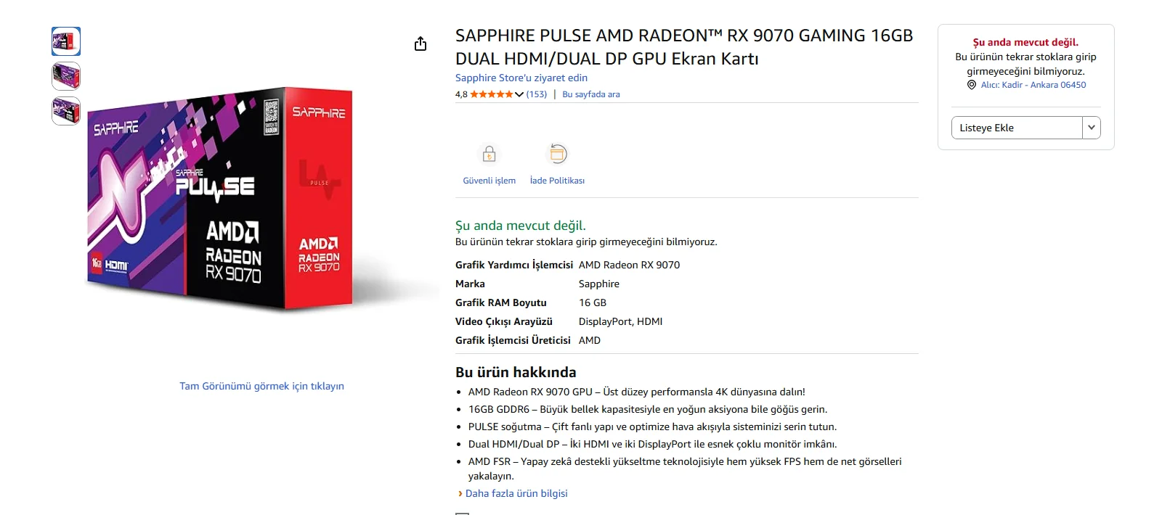The width and height of the screenshot is (1170, 515).
Task: Select the second product thumbnail
Action: (x=66, y=76)
